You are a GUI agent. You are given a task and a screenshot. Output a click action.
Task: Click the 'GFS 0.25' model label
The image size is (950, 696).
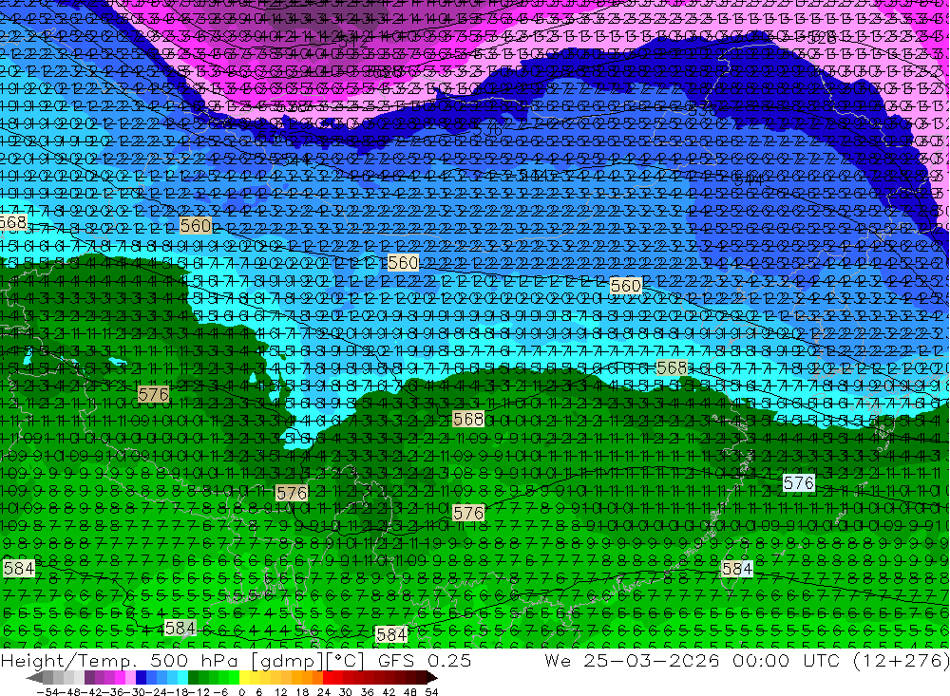click(x=424, y=660)
